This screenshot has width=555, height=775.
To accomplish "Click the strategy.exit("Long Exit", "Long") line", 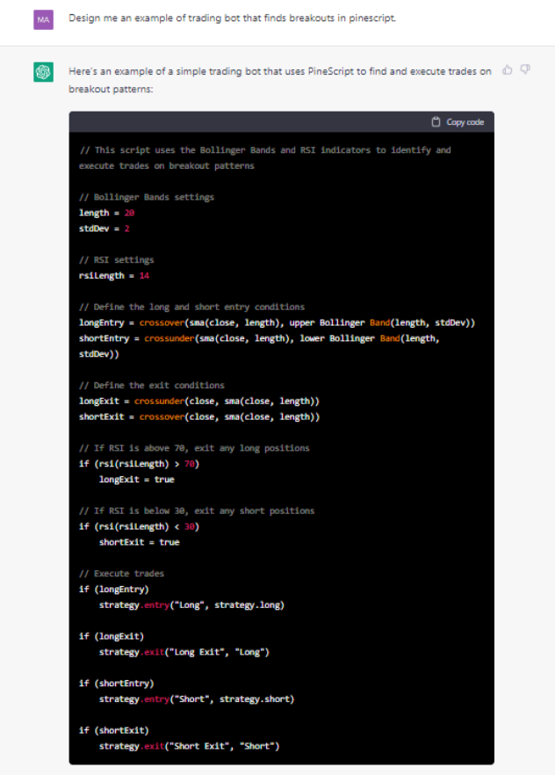I will click(x=184, y=652).
